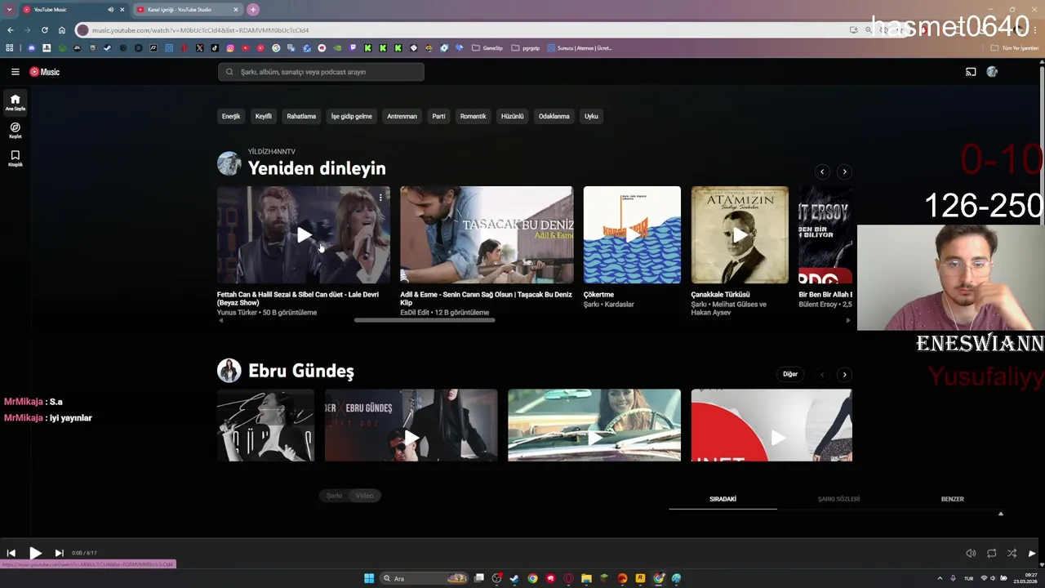Open Kitaplık in the sidebar

coord(15,158)
